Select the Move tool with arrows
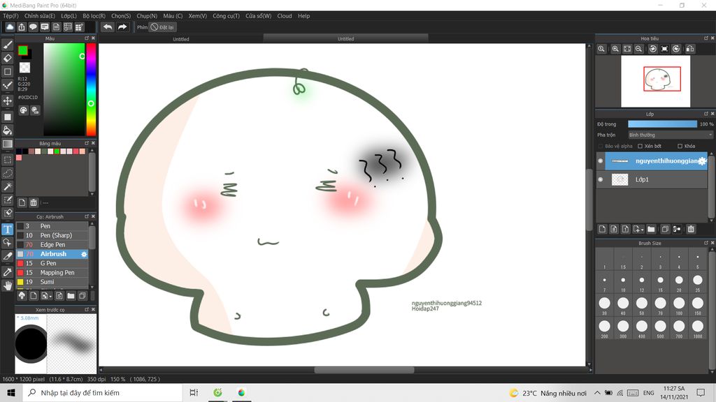 [7, 100]
